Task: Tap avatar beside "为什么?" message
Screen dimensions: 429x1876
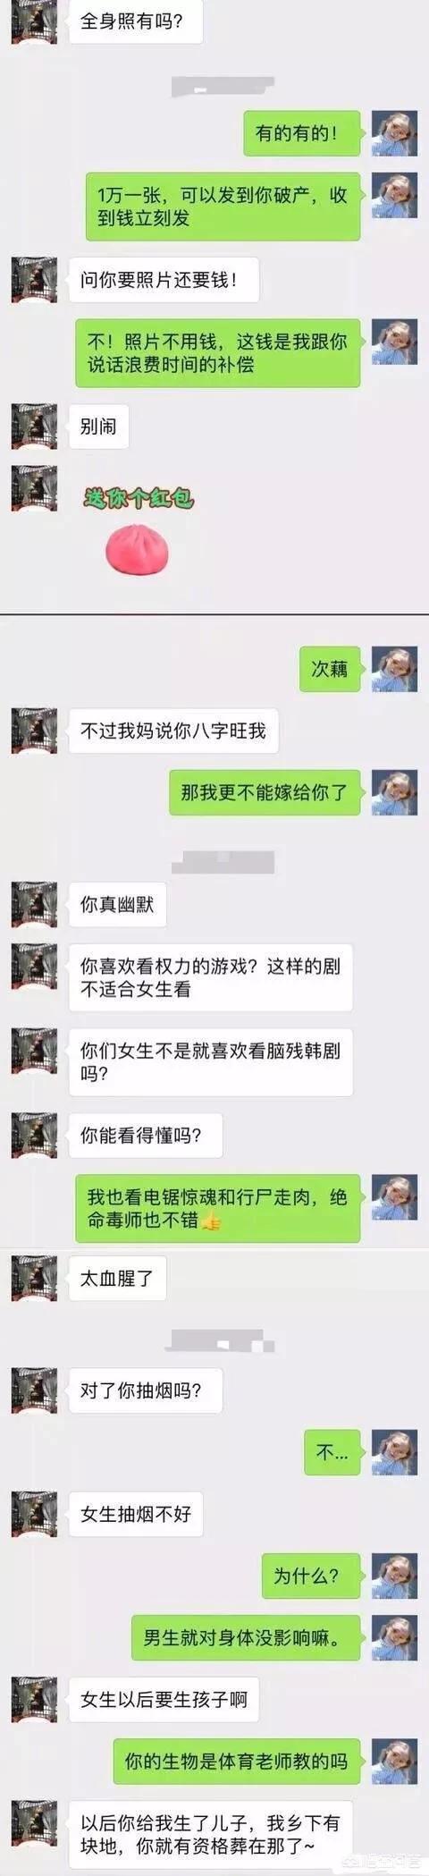Action: [x=395, y=1576]
